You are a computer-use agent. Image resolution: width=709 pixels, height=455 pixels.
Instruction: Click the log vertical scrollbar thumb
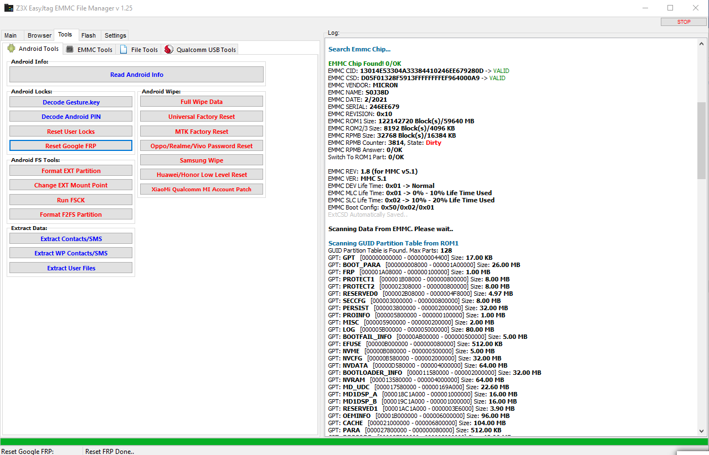tap(701, 140)
